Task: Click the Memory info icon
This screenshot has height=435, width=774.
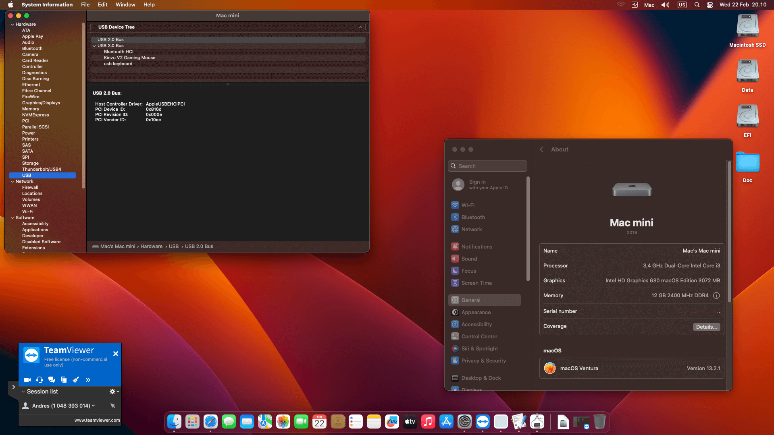Action: tap(716, 296)
